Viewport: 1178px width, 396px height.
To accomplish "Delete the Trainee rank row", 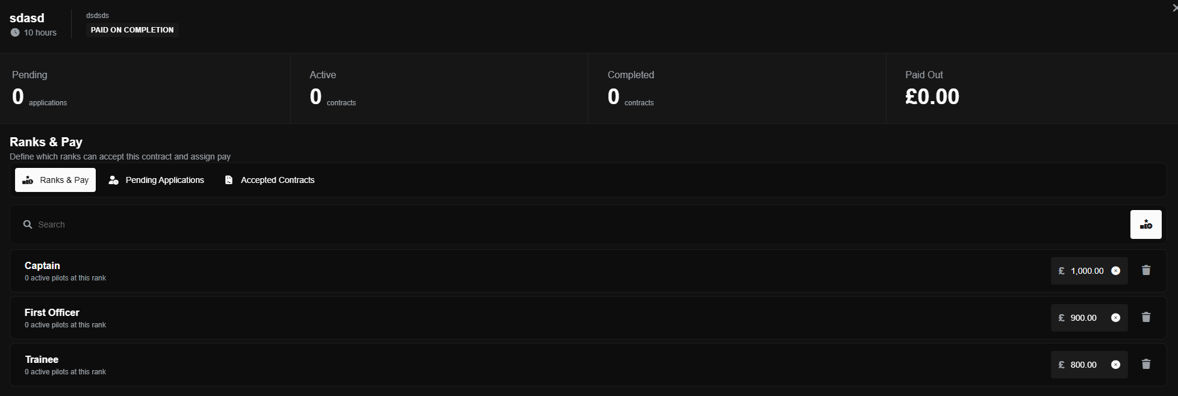I will [1146, 365].
